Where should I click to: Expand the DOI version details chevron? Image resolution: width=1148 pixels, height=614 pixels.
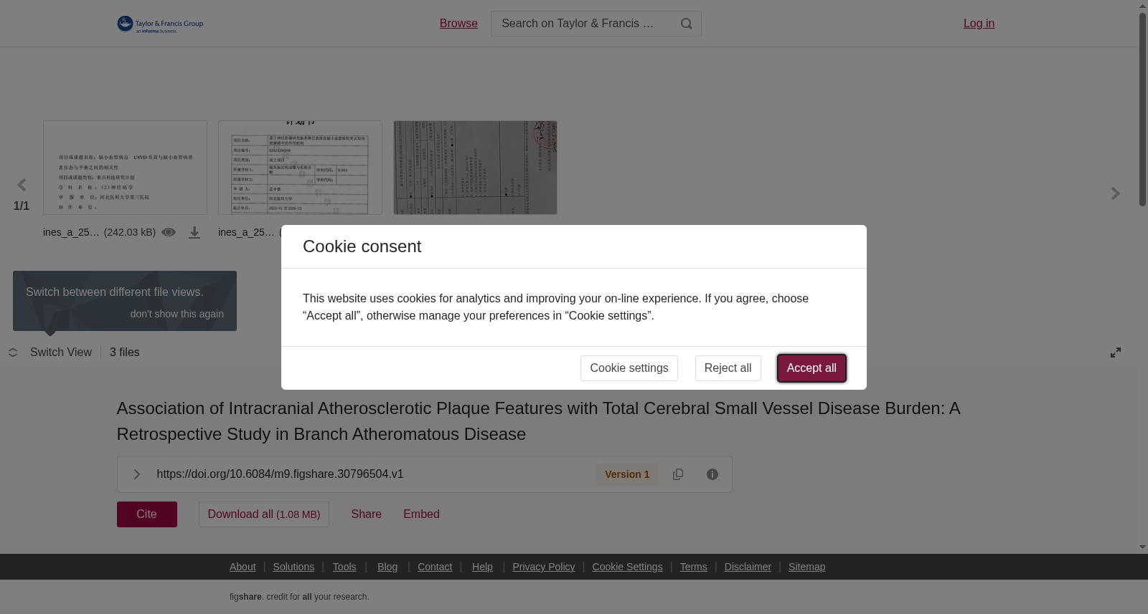coord(136,474)
